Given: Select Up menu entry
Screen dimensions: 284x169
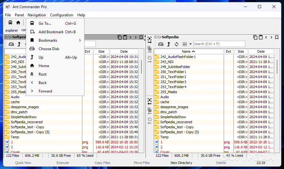Looking at the screenshot, I should click(x=55, y=57).
